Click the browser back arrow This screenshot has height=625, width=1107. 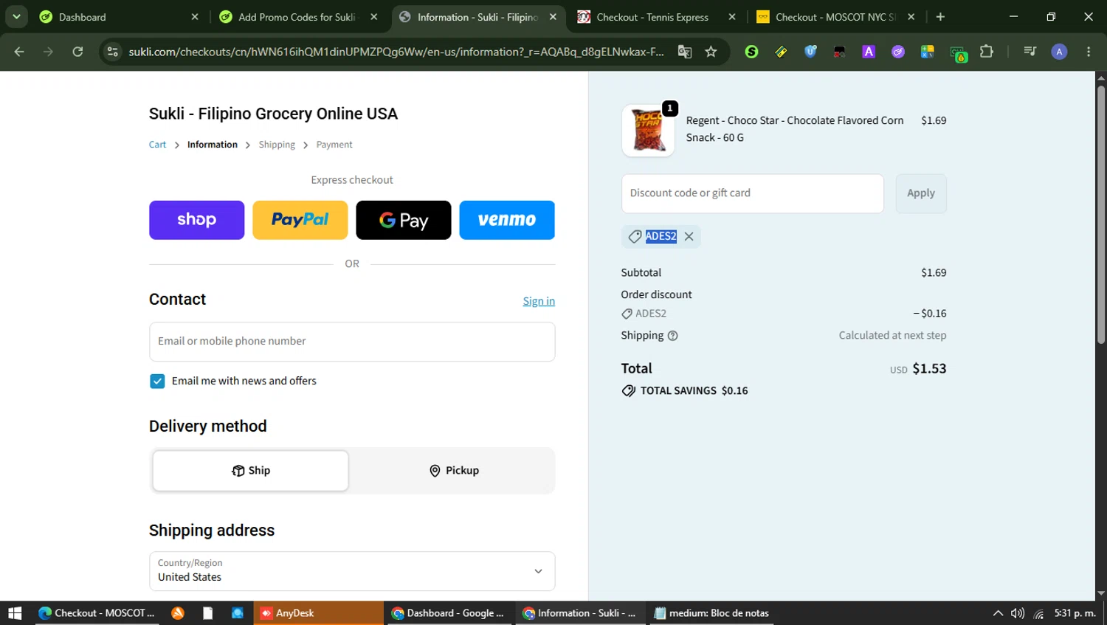[19, 52]
